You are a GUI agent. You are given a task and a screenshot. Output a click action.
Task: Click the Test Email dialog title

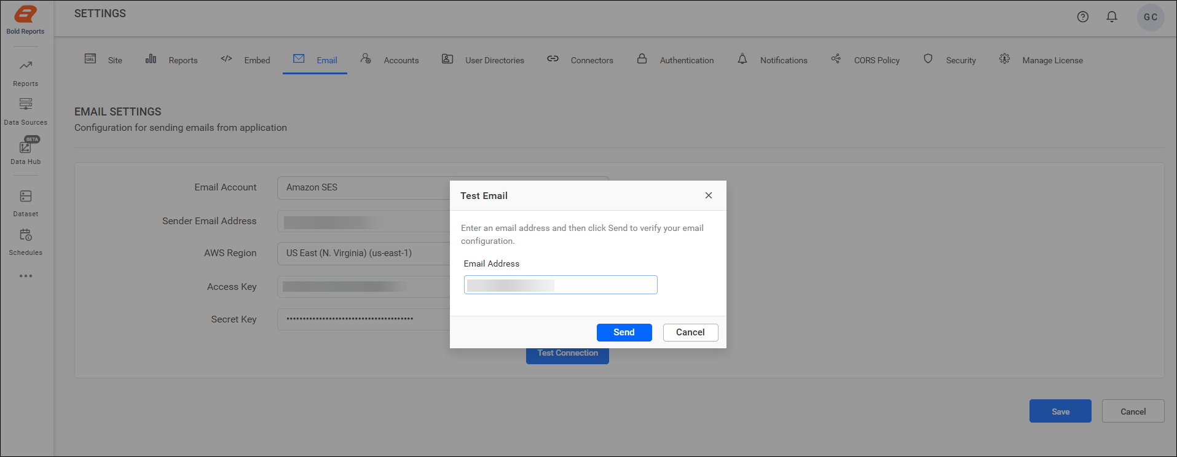(484, 196)
